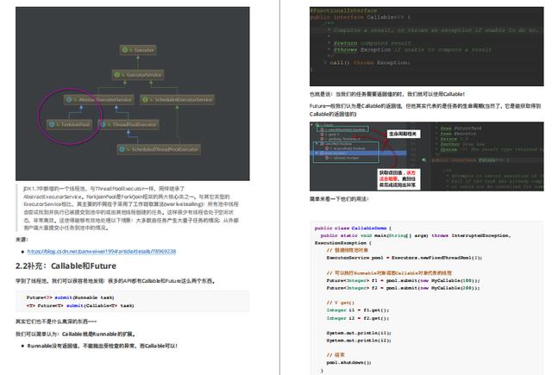The height and width of the screenshot is (375, 552).
Task: Click the "Integer i2 = f2.get();" line
Action: pyautogui.click(x=358, y=318)
